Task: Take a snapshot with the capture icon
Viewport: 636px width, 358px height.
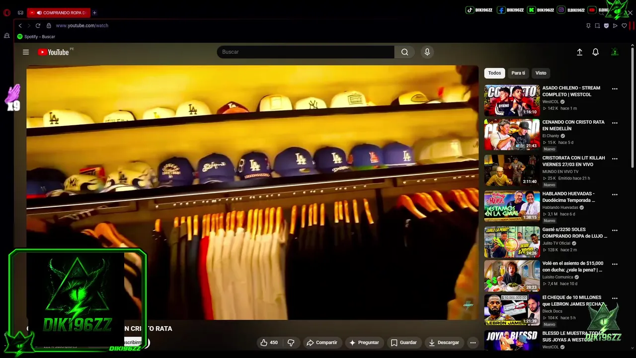Action: (597, 25)
